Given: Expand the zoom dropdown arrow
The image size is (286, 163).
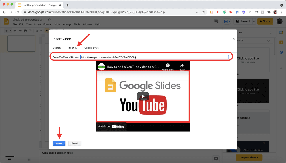Looking at the screenshot, I should [x=41, y=31].
